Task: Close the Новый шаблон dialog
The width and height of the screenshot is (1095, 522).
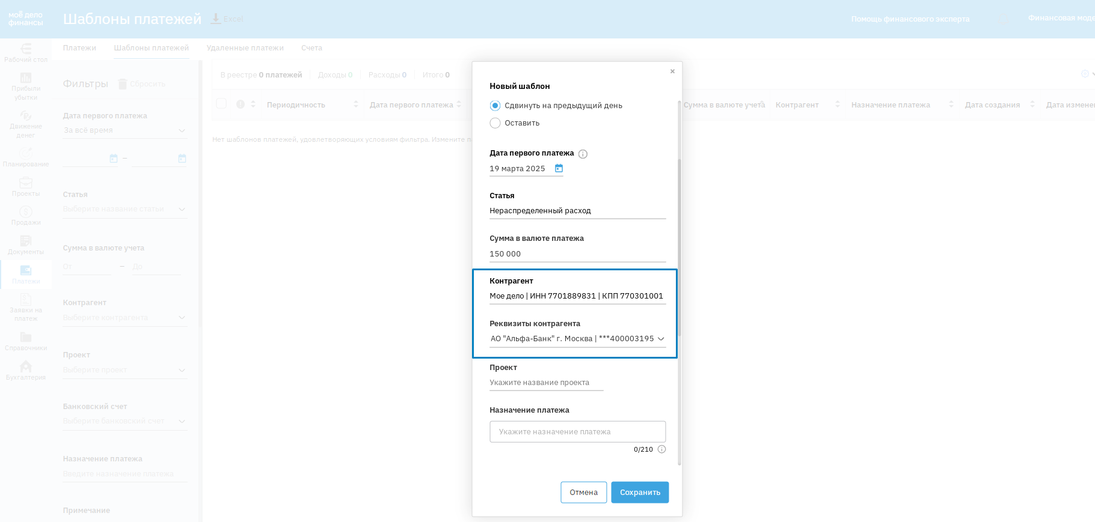Action: (672, 71)
